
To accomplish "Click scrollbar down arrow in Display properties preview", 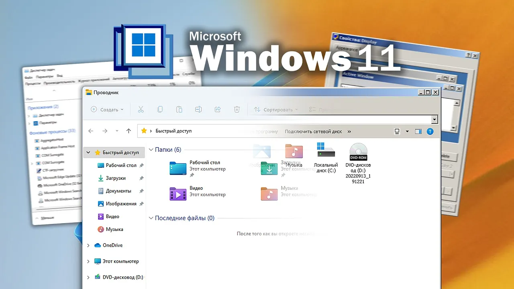I will [454, 128].
